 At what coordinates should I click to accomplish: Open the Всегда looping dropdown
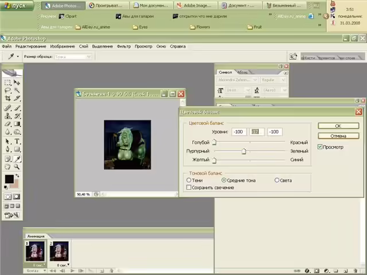[35, 270]
